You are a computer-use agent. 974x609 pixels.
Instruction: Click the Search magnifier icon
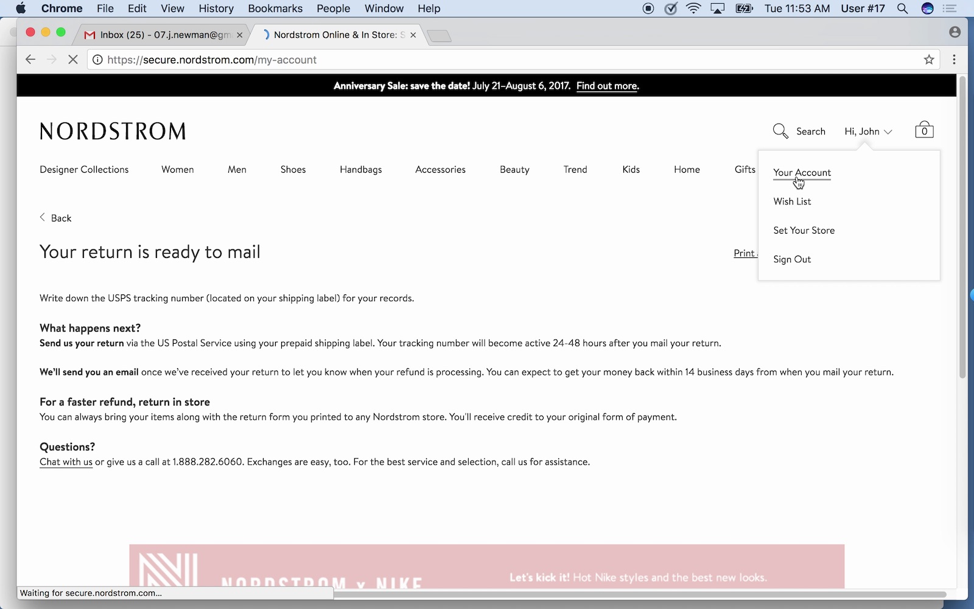click(x=780, y=131)
